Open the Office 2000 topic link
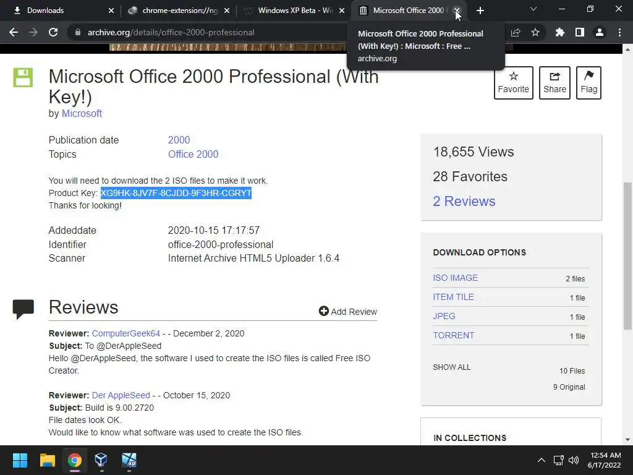 point(193,154)
